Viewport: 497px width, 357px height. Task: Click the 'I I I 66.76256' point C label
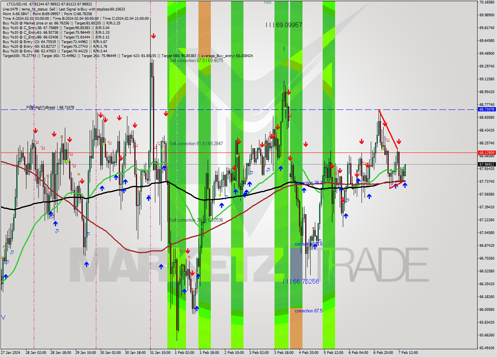(301, 281)
